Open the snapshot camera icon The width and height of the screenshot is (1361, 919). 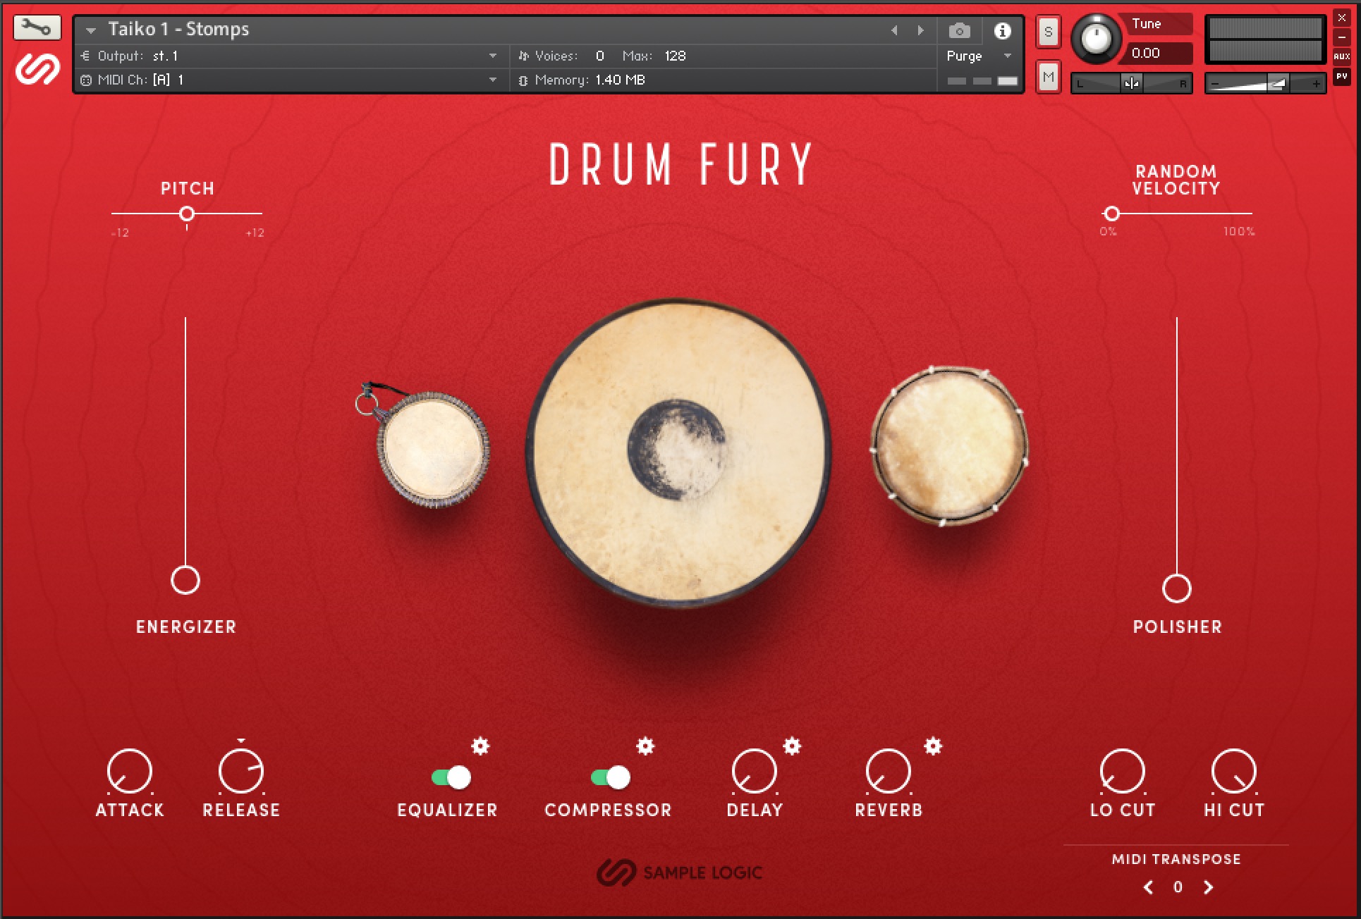click(959, 30)
